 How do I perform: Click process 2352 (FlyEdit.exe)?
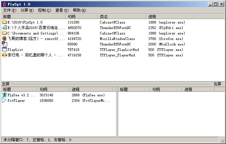[166, 28]
